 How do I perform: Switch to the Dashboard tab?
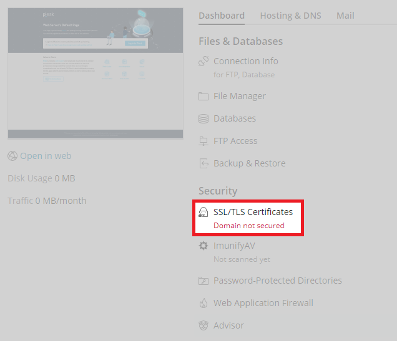coord(222,16)
